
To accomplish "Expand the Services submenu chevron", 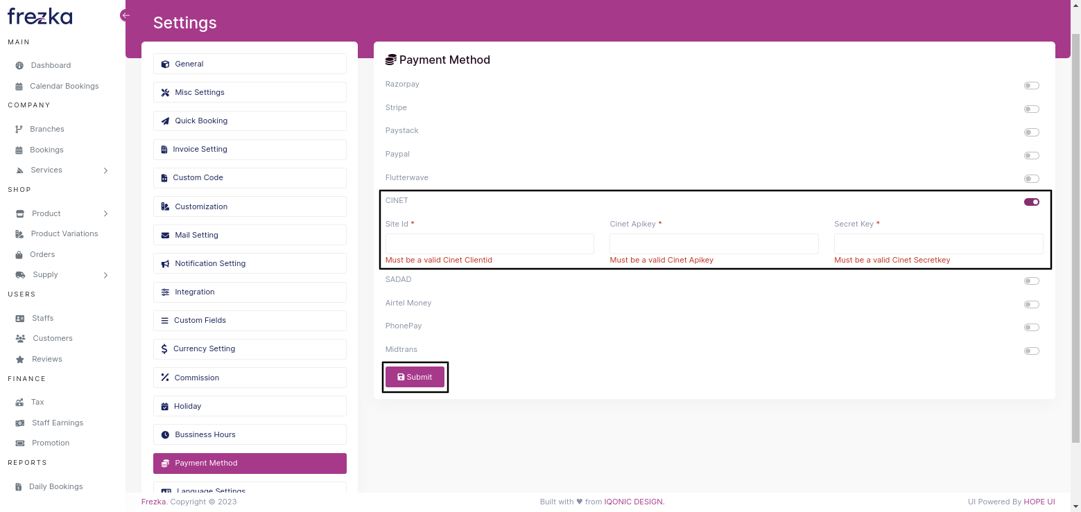I will click(106, 170).
